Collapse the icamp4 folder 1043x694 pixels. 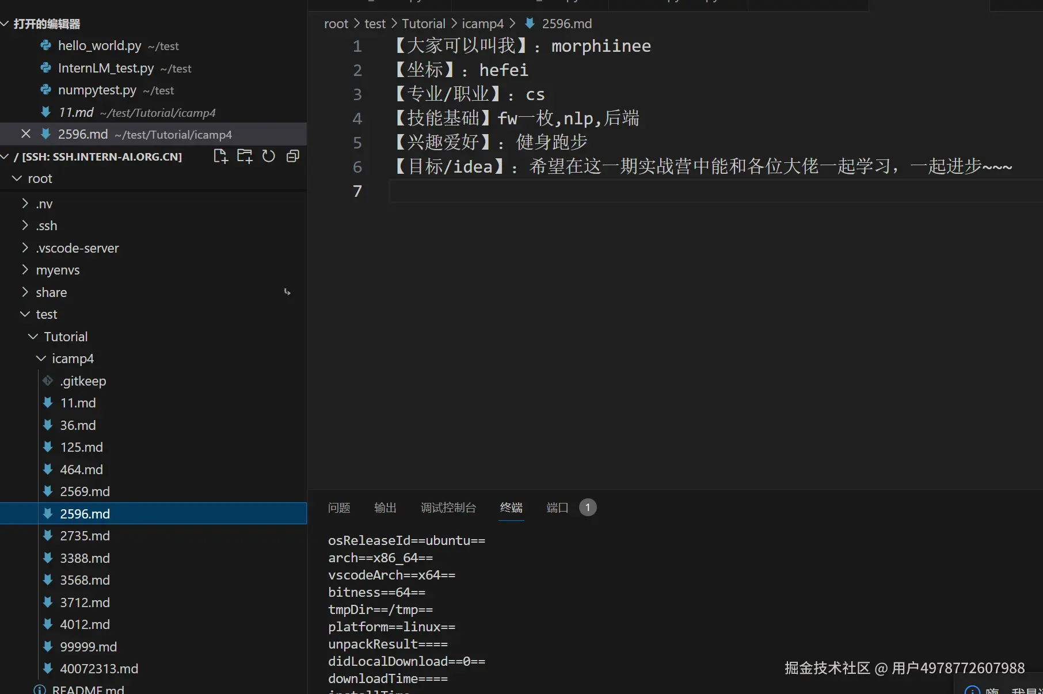(41, 359)
